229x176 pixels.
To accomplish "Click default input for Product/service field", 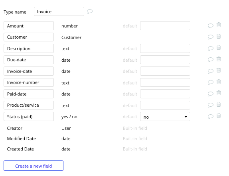I will (x=165, y=105).
